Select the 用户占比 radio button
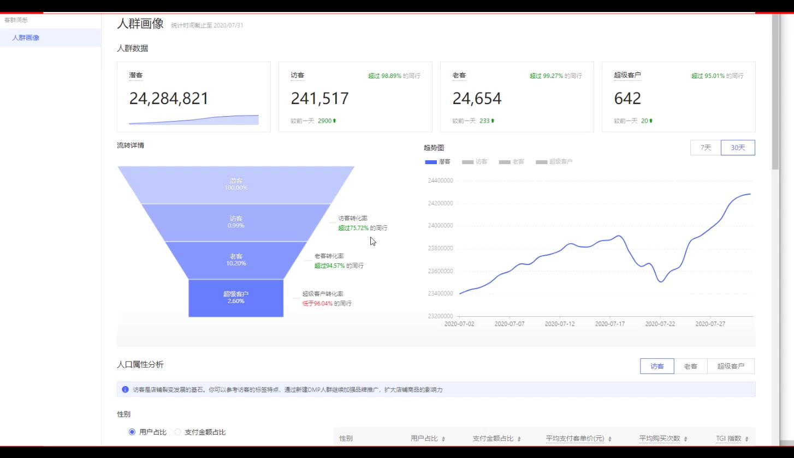The height and width of the screenshot is (458, 794). coord(132,432)
